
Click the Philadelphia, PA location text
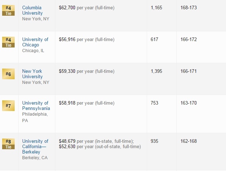[35, 117]
